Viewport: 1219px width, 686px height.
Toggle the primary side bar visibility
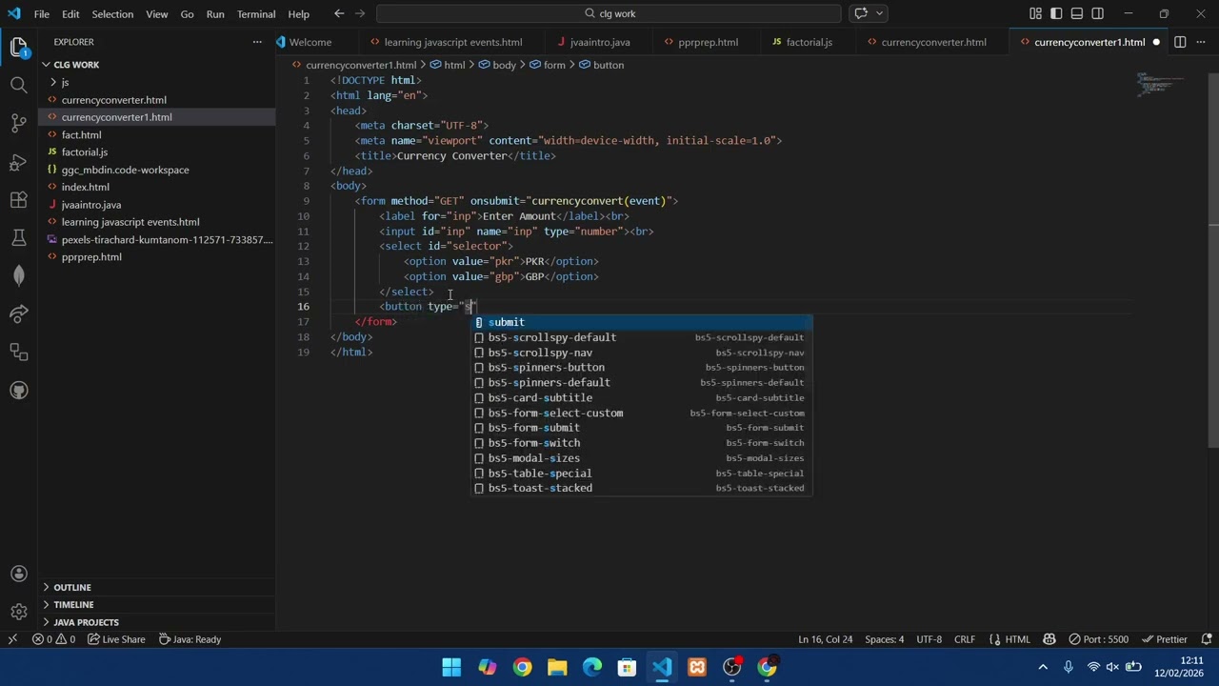point(1056,13)
